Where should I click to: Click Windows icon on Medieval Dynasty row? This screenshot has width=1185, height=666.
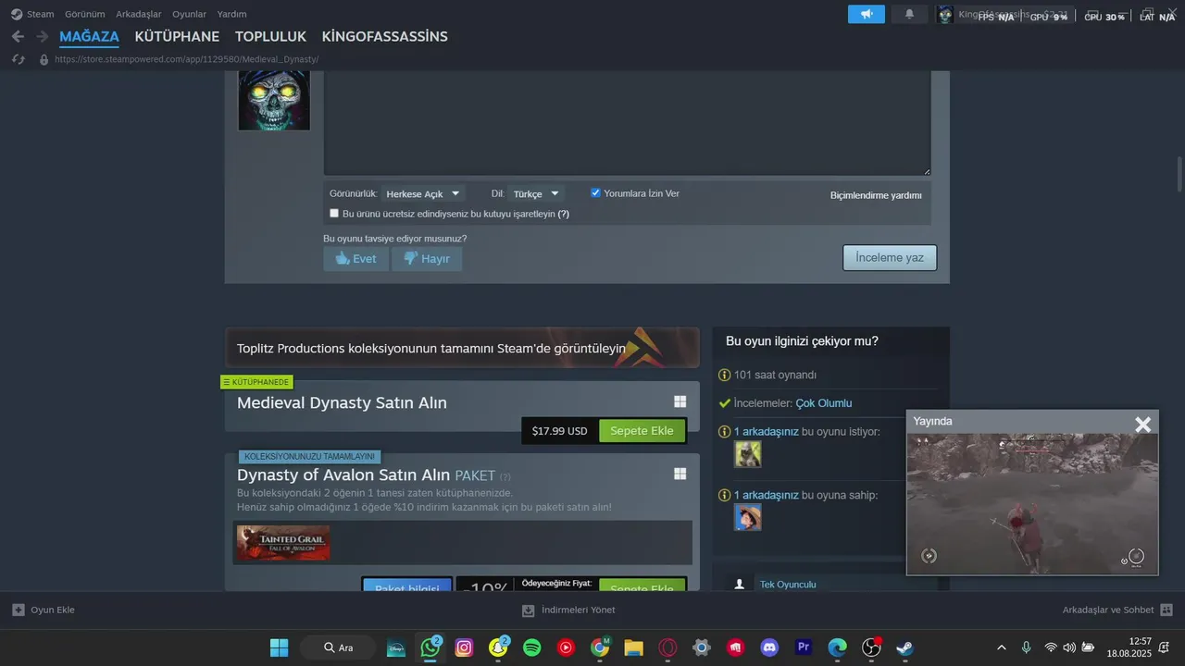tap(680, 401)
